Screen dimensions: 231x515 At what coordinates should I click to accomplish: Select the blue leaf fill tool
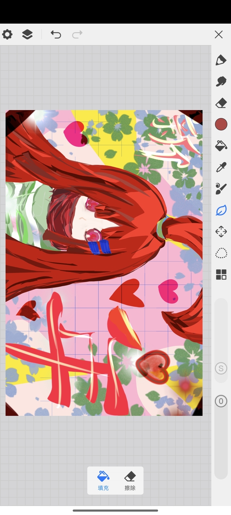point(221,210)
